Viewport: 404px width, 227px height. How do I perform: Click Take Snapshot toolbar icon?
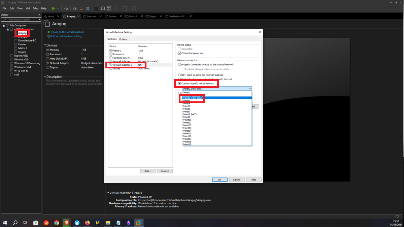pos(75,8)
